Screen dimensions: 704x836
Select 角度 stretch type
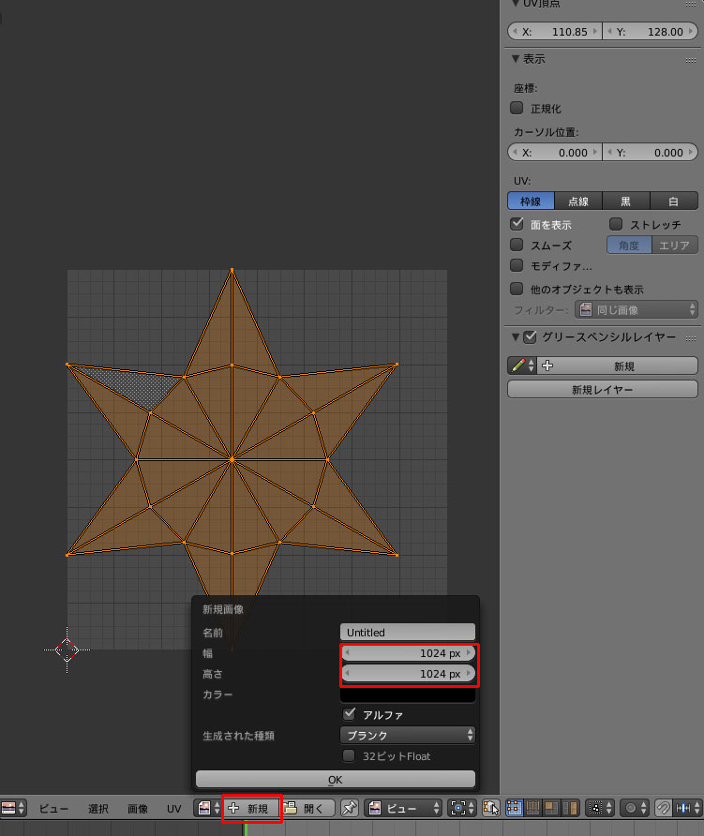[x=629, y=245]
